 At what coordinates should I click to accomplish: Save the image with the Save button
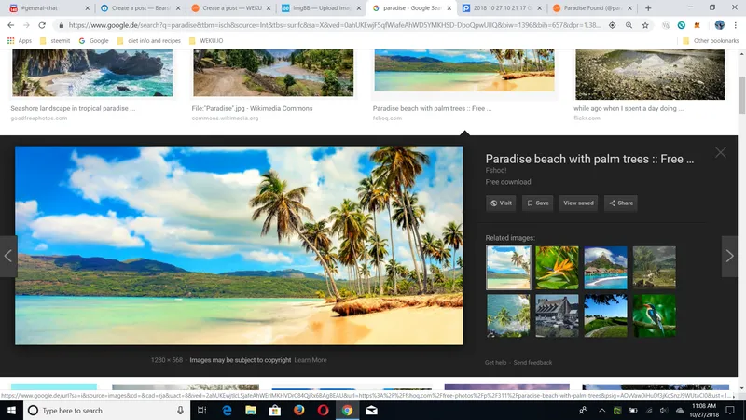(x=538, y=203)
